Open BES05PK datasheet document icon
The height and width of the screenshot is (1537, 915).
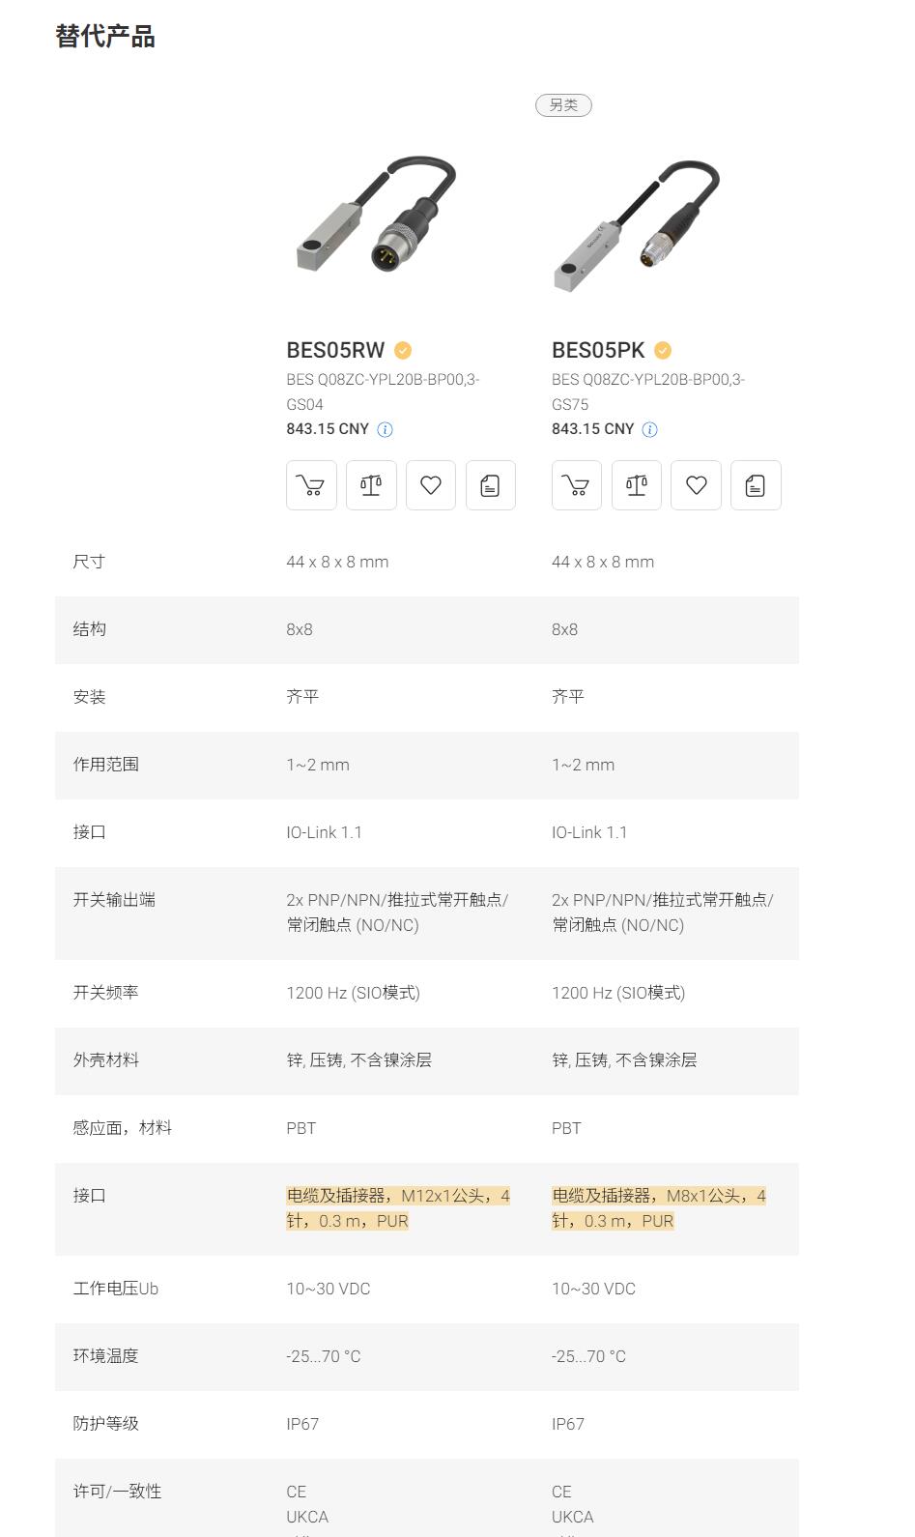756,485
